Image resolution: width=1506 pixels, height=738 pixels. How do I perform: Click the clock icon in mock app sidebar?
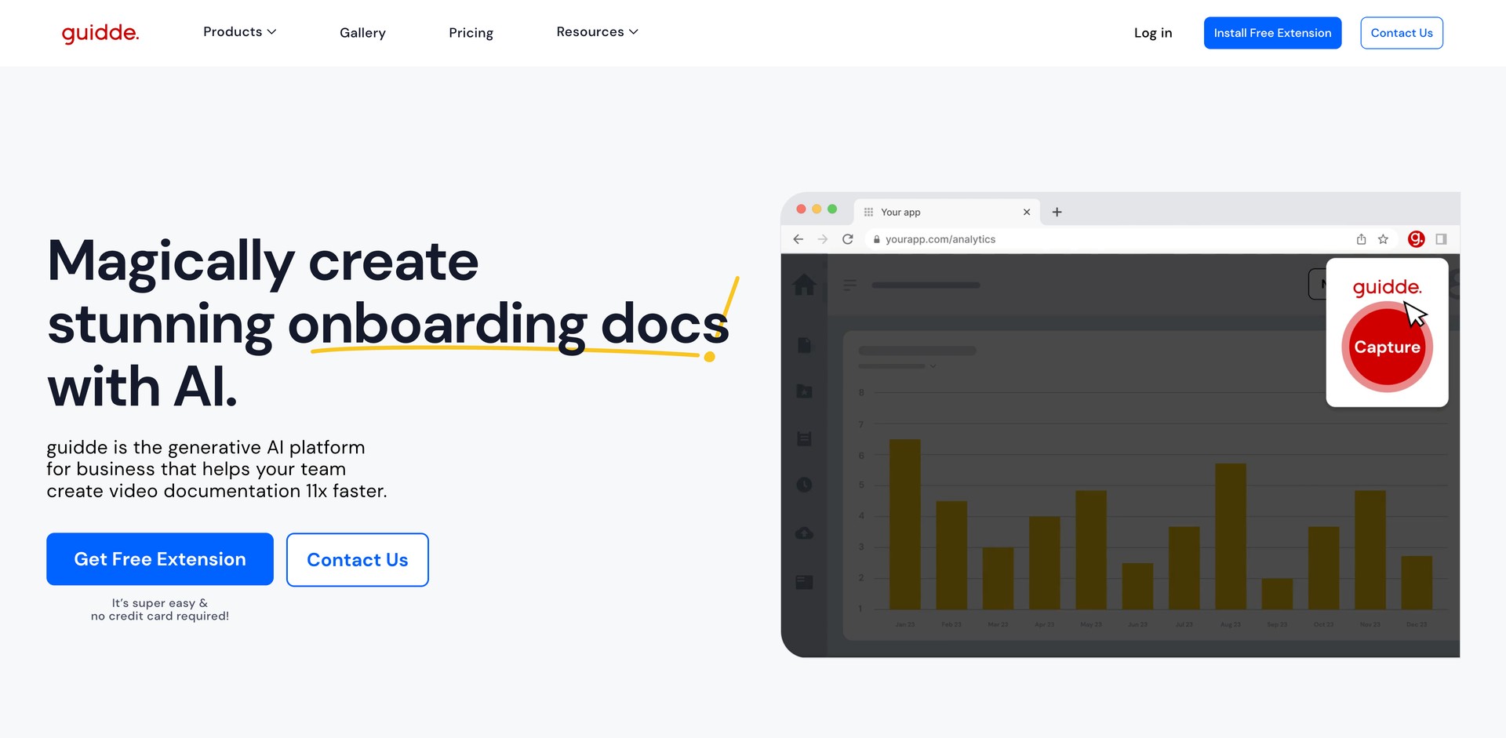point(804,485)
